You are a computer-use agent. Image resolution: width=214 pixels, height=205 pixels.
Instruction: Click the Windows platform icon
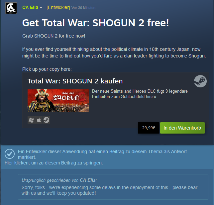[x=31, y=120]
